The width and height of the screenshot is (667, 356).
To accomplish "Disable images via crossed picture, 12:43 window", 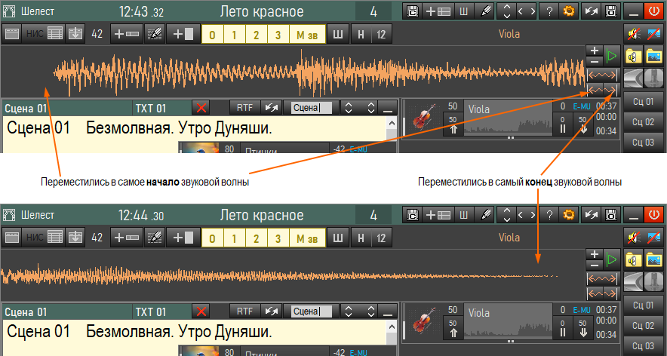I will [x=654, y=35].
